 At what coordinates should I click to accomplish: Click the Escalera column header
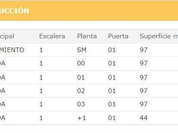(52, 36)
